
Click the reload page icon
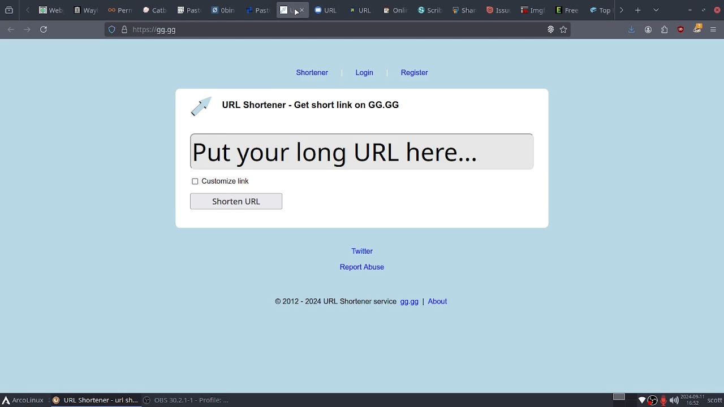44,29
